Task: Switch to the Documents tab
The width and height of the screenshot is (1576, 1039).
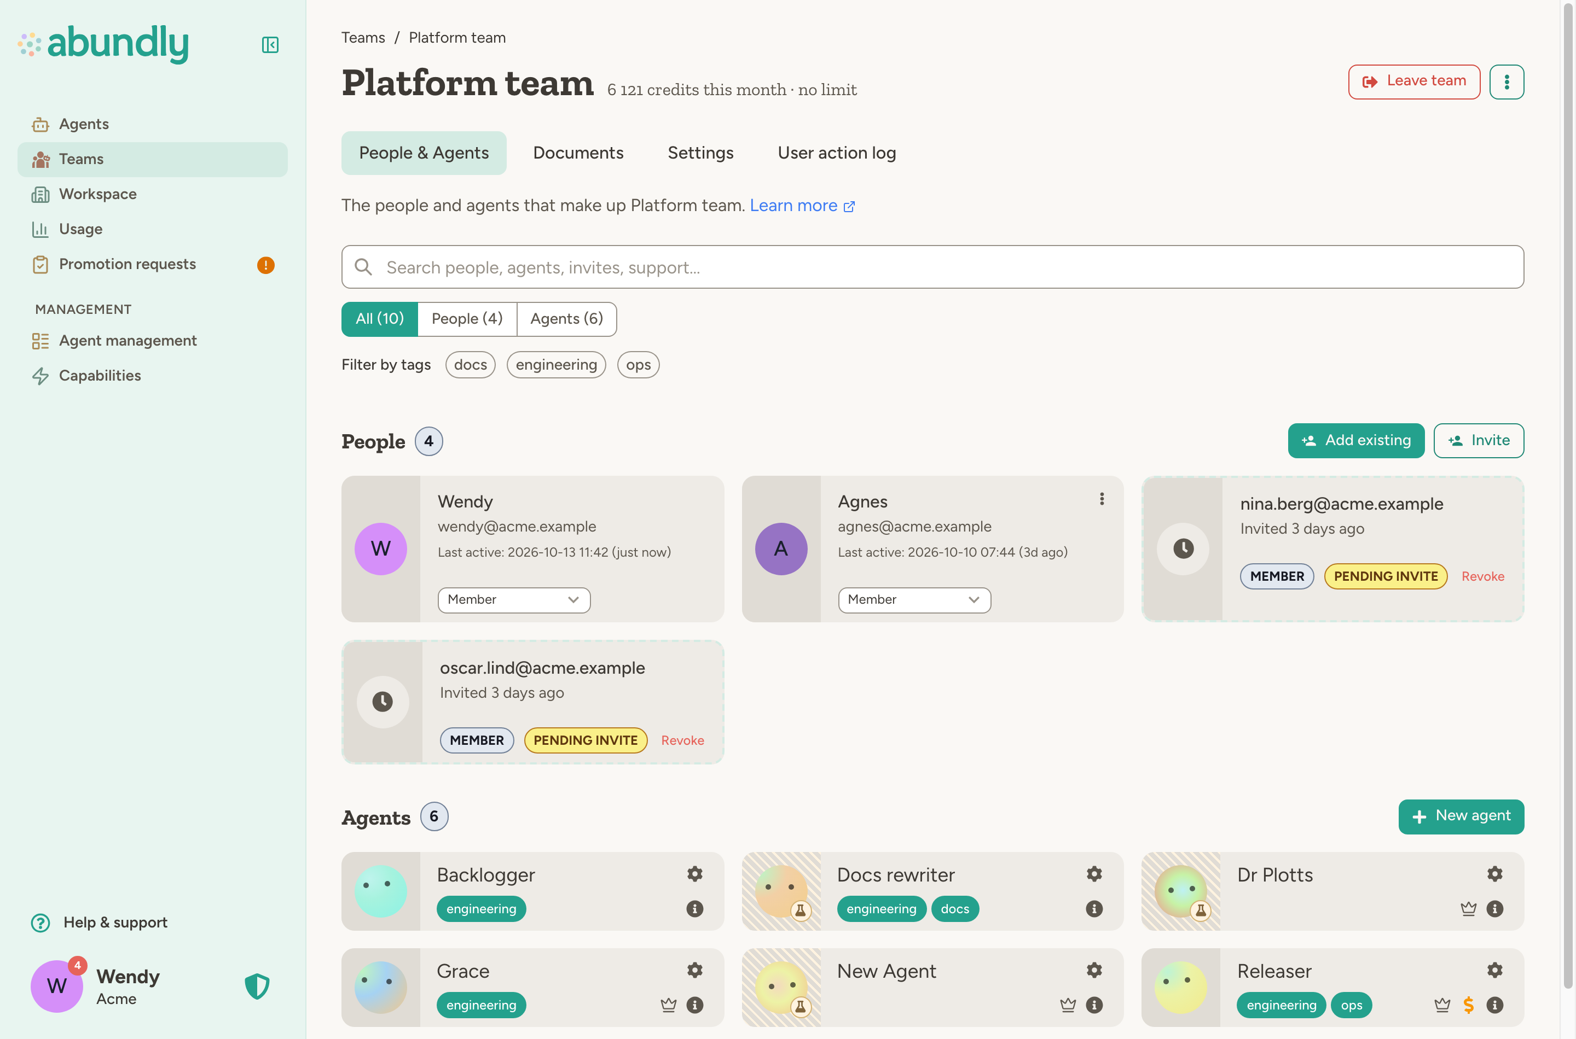Action: click(x=578, y=153)
